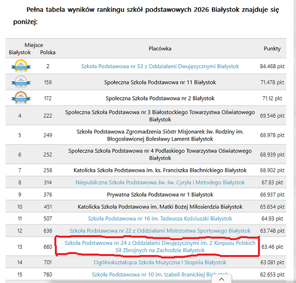Click the silver second-place medal badge
This screenshot has height=283, width=296.
[x=21, y=82]
